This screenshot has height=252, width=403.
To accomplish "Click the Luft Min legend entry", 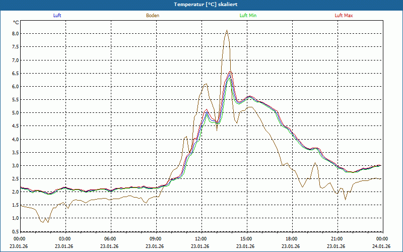I will pos(248,16).
